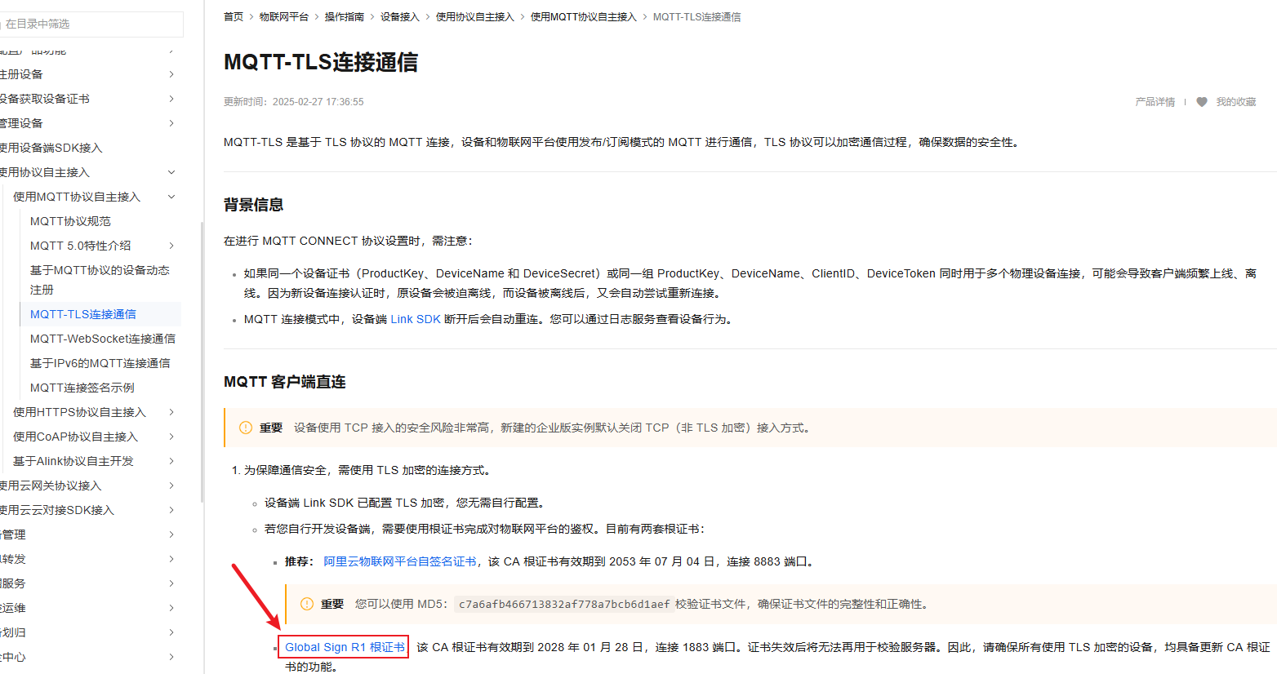
Task: Open 云云对接SDK接入 sidebar item
Action: (57, 510)
